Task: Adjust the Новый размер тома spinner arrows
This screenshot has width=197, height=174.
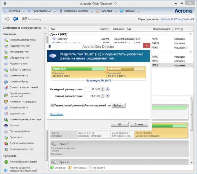Action: tap(103, 96)
